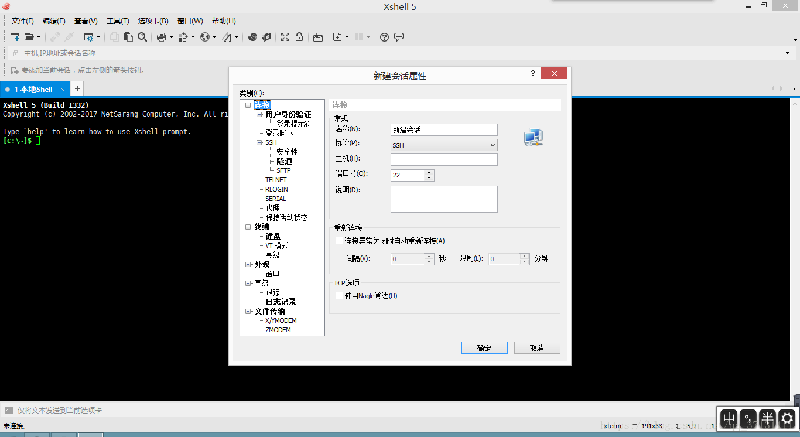The image size is (800, 437).
Task: Collapse the 用户身份验证 tree expander
Action: point(259,115)
